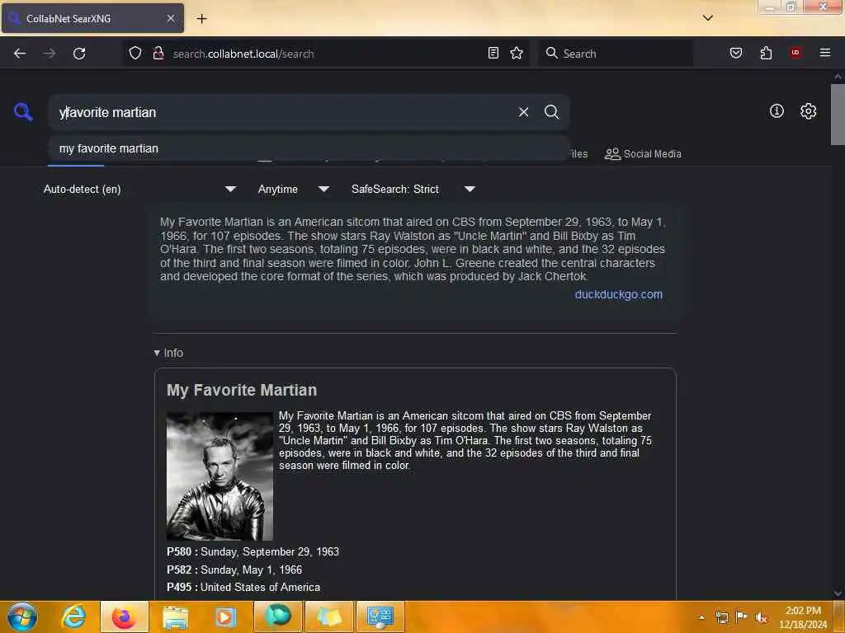This screenshot has width=845, height=633.
Task: Click the P580 Sunday, September 29, 1963 row
Action: 253,551
